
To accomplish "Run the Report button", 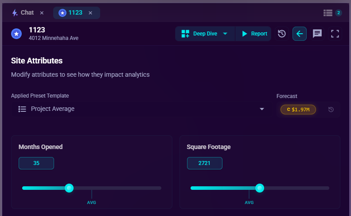I will pyautogui.click(x=253, y=34).
